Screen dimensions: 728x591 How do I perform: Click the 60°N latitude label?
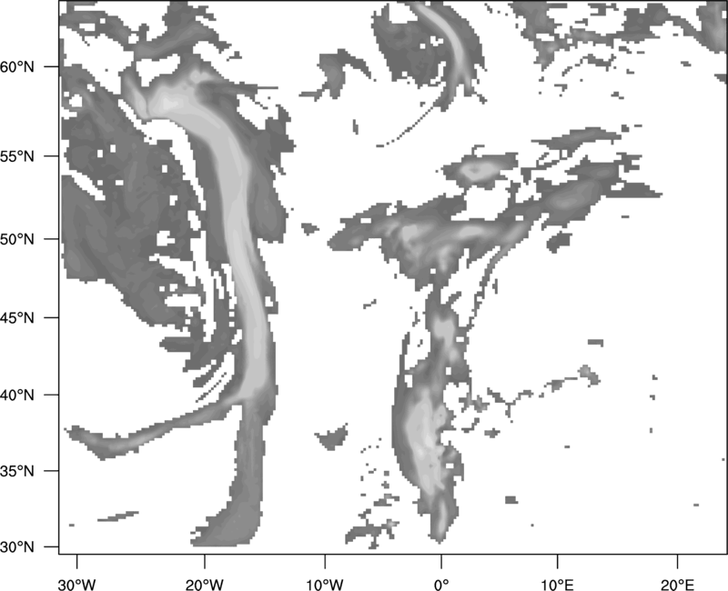17,66
